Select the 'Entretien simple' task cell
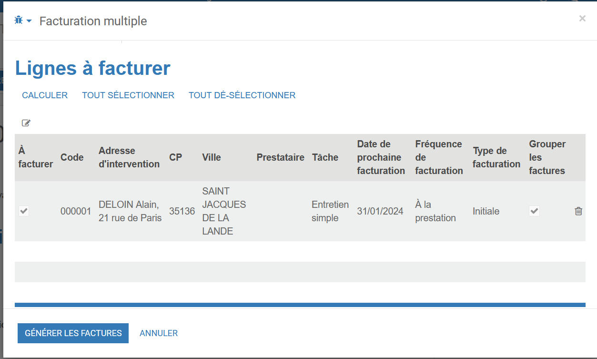Viewport: 597px width, 359px height. [330, 211]
